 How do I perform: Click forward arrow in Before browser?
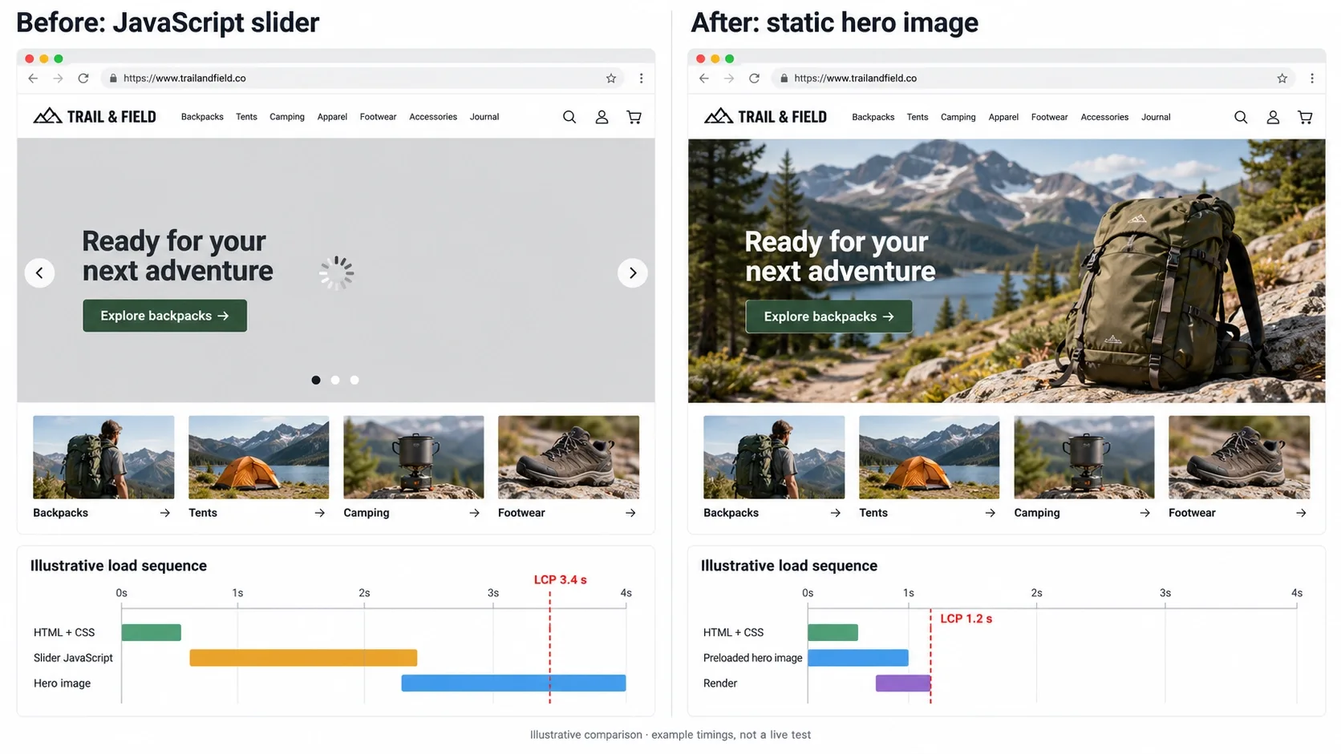(x=58, y=78)
